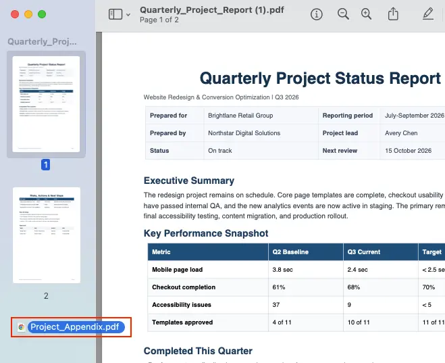This screenshot has height=363, width=445.
Task: Click the 'Avery Chen' project lead cell
Action: tap(401, 133)
